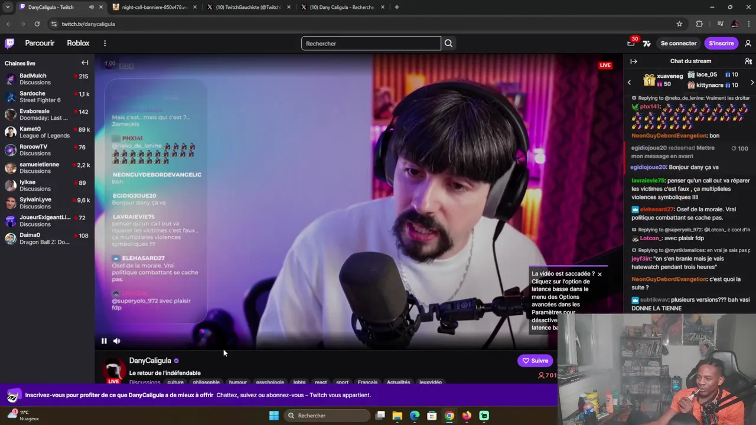756x425 pixels.
Task: Open weather widget showing 11°C
Action: [24, 416]
